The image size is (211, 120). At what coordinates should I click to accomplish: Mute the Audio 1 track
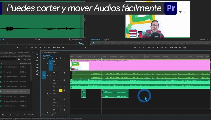[57, 73]
